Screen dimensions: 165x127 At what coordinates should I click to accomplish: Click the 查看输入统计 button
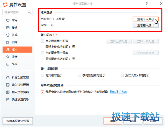146,25
